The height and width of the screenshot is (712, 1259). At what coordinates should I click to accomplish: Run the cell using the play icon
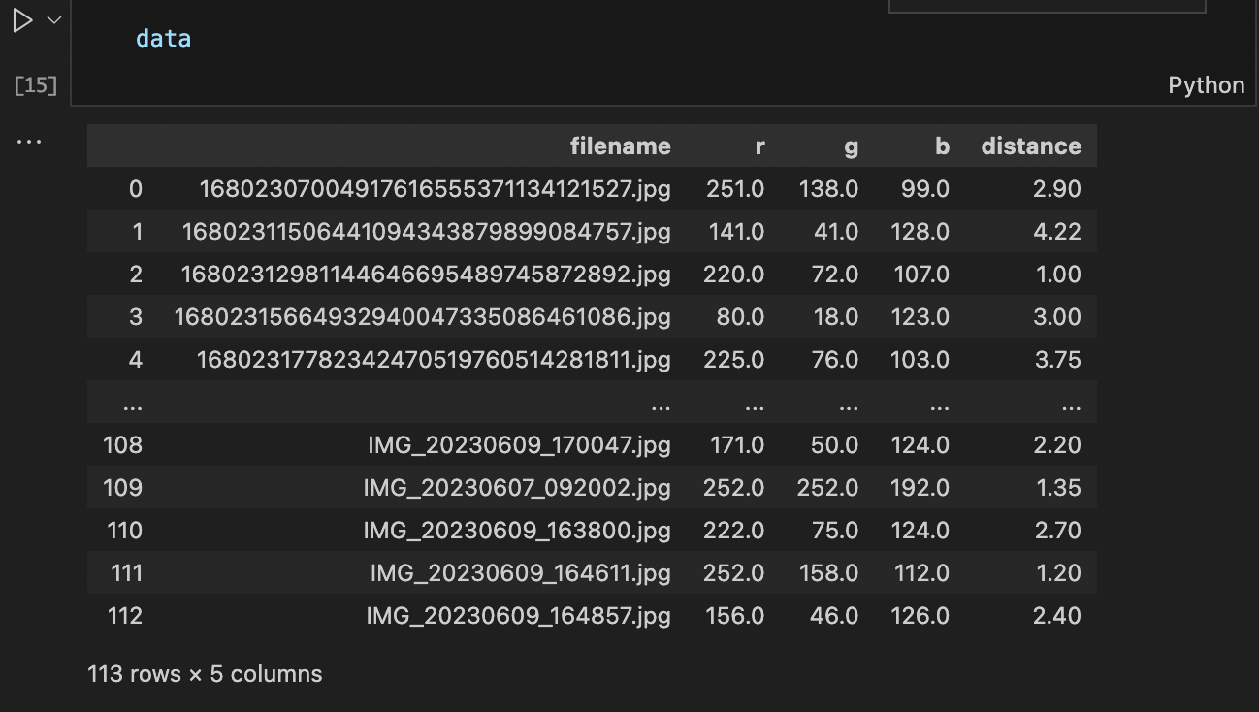(x=21, y=19)
